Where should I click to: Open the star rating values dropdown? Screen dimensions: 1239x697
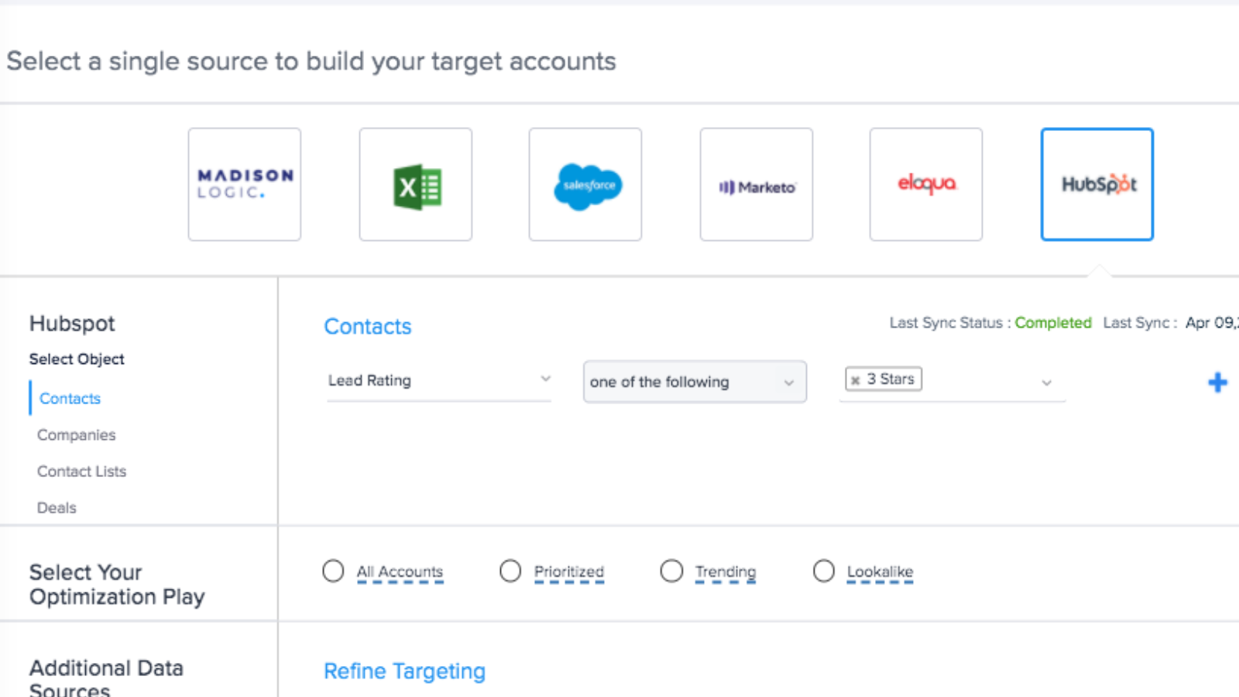[x=1047, y=382]
